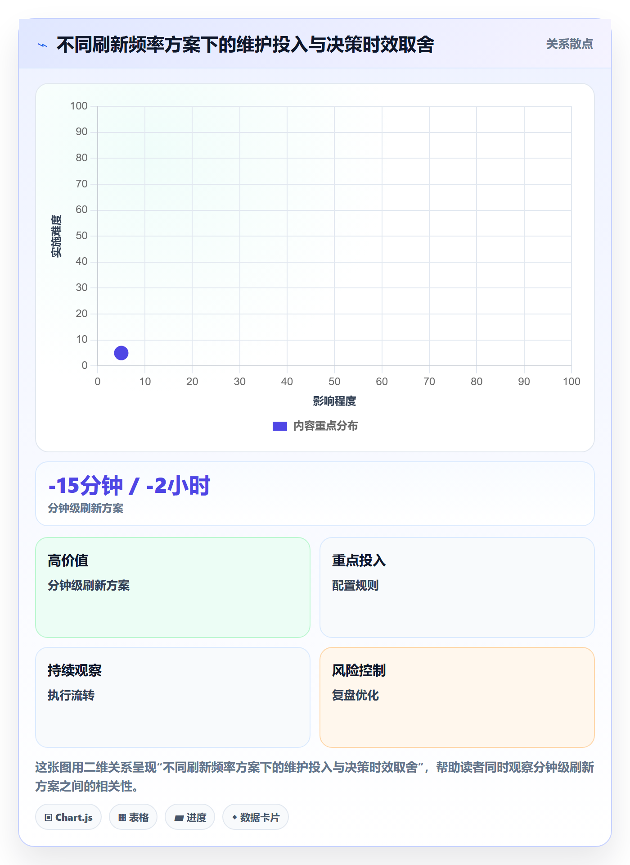Click the 进度 tag chip

pyautogui.click(x=190, y=817)
